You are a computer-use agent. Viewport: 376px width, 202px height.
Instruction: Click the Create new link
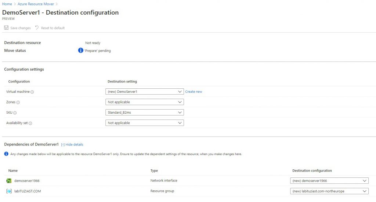coord(194,91)
